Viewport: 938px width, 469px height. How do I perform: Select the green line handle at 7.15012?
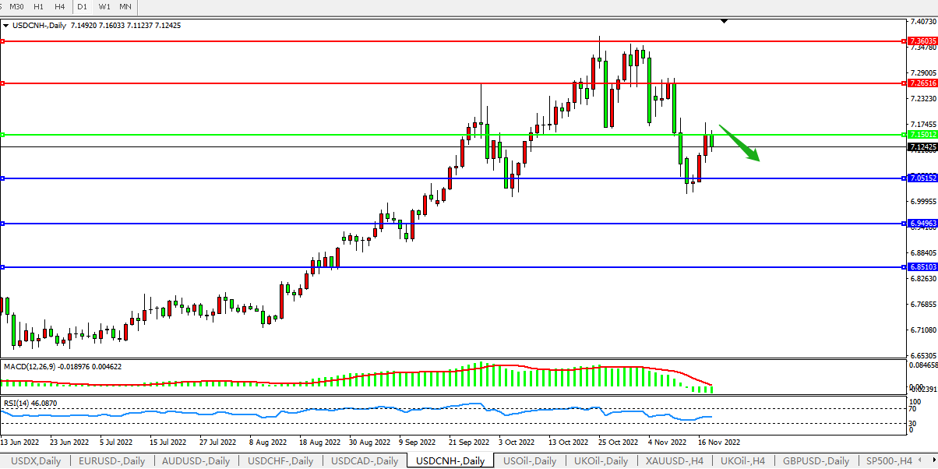tap(3, 135)
